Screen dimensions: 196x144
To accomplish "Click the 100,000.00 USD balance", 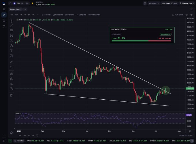I will pyautogui.click(x=169, y=3).
